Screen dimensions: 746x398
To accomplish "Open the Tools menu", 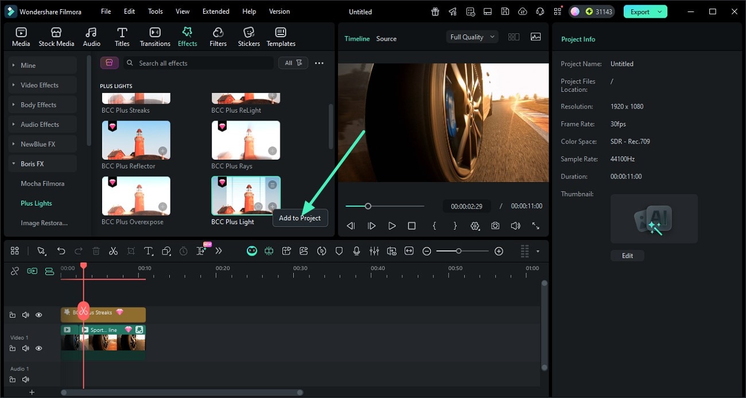I will click(156, 11).
